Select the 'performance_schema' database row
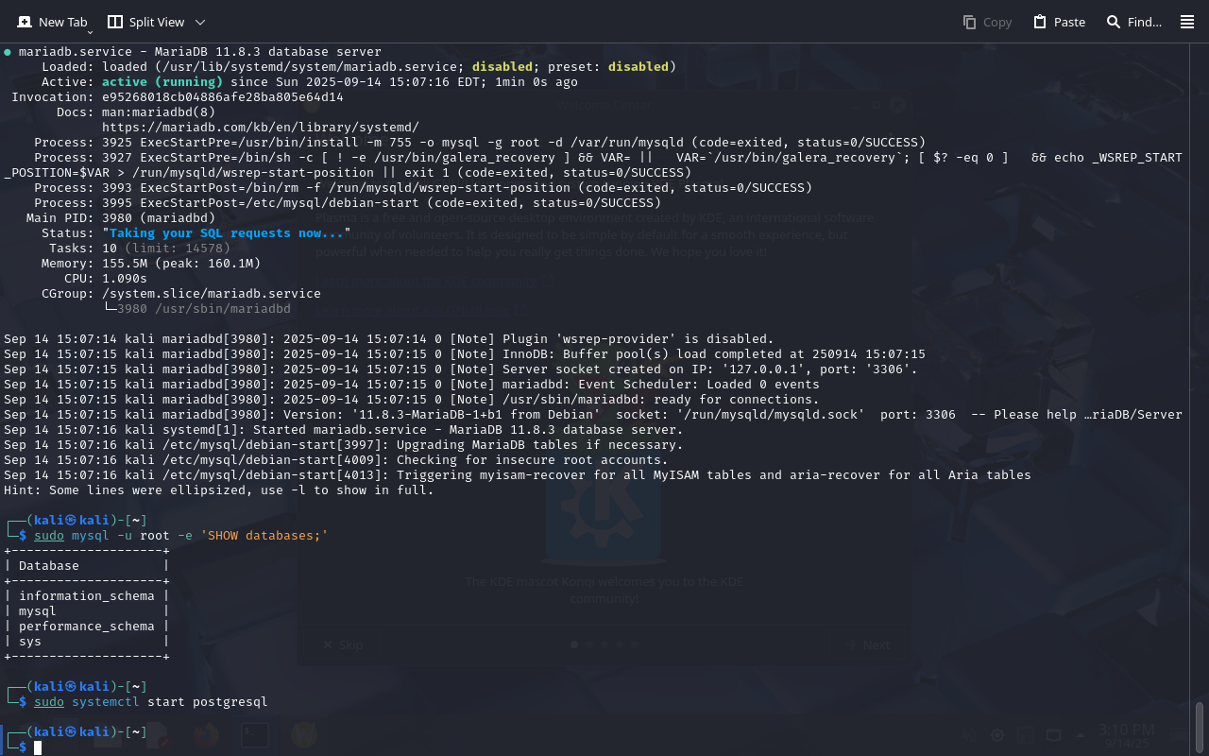 [x=86, y=626]
